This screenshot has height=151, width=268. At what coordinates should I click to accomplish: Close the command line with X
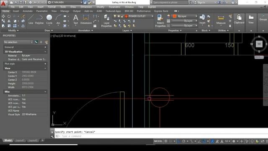click(x=52, y=132)
